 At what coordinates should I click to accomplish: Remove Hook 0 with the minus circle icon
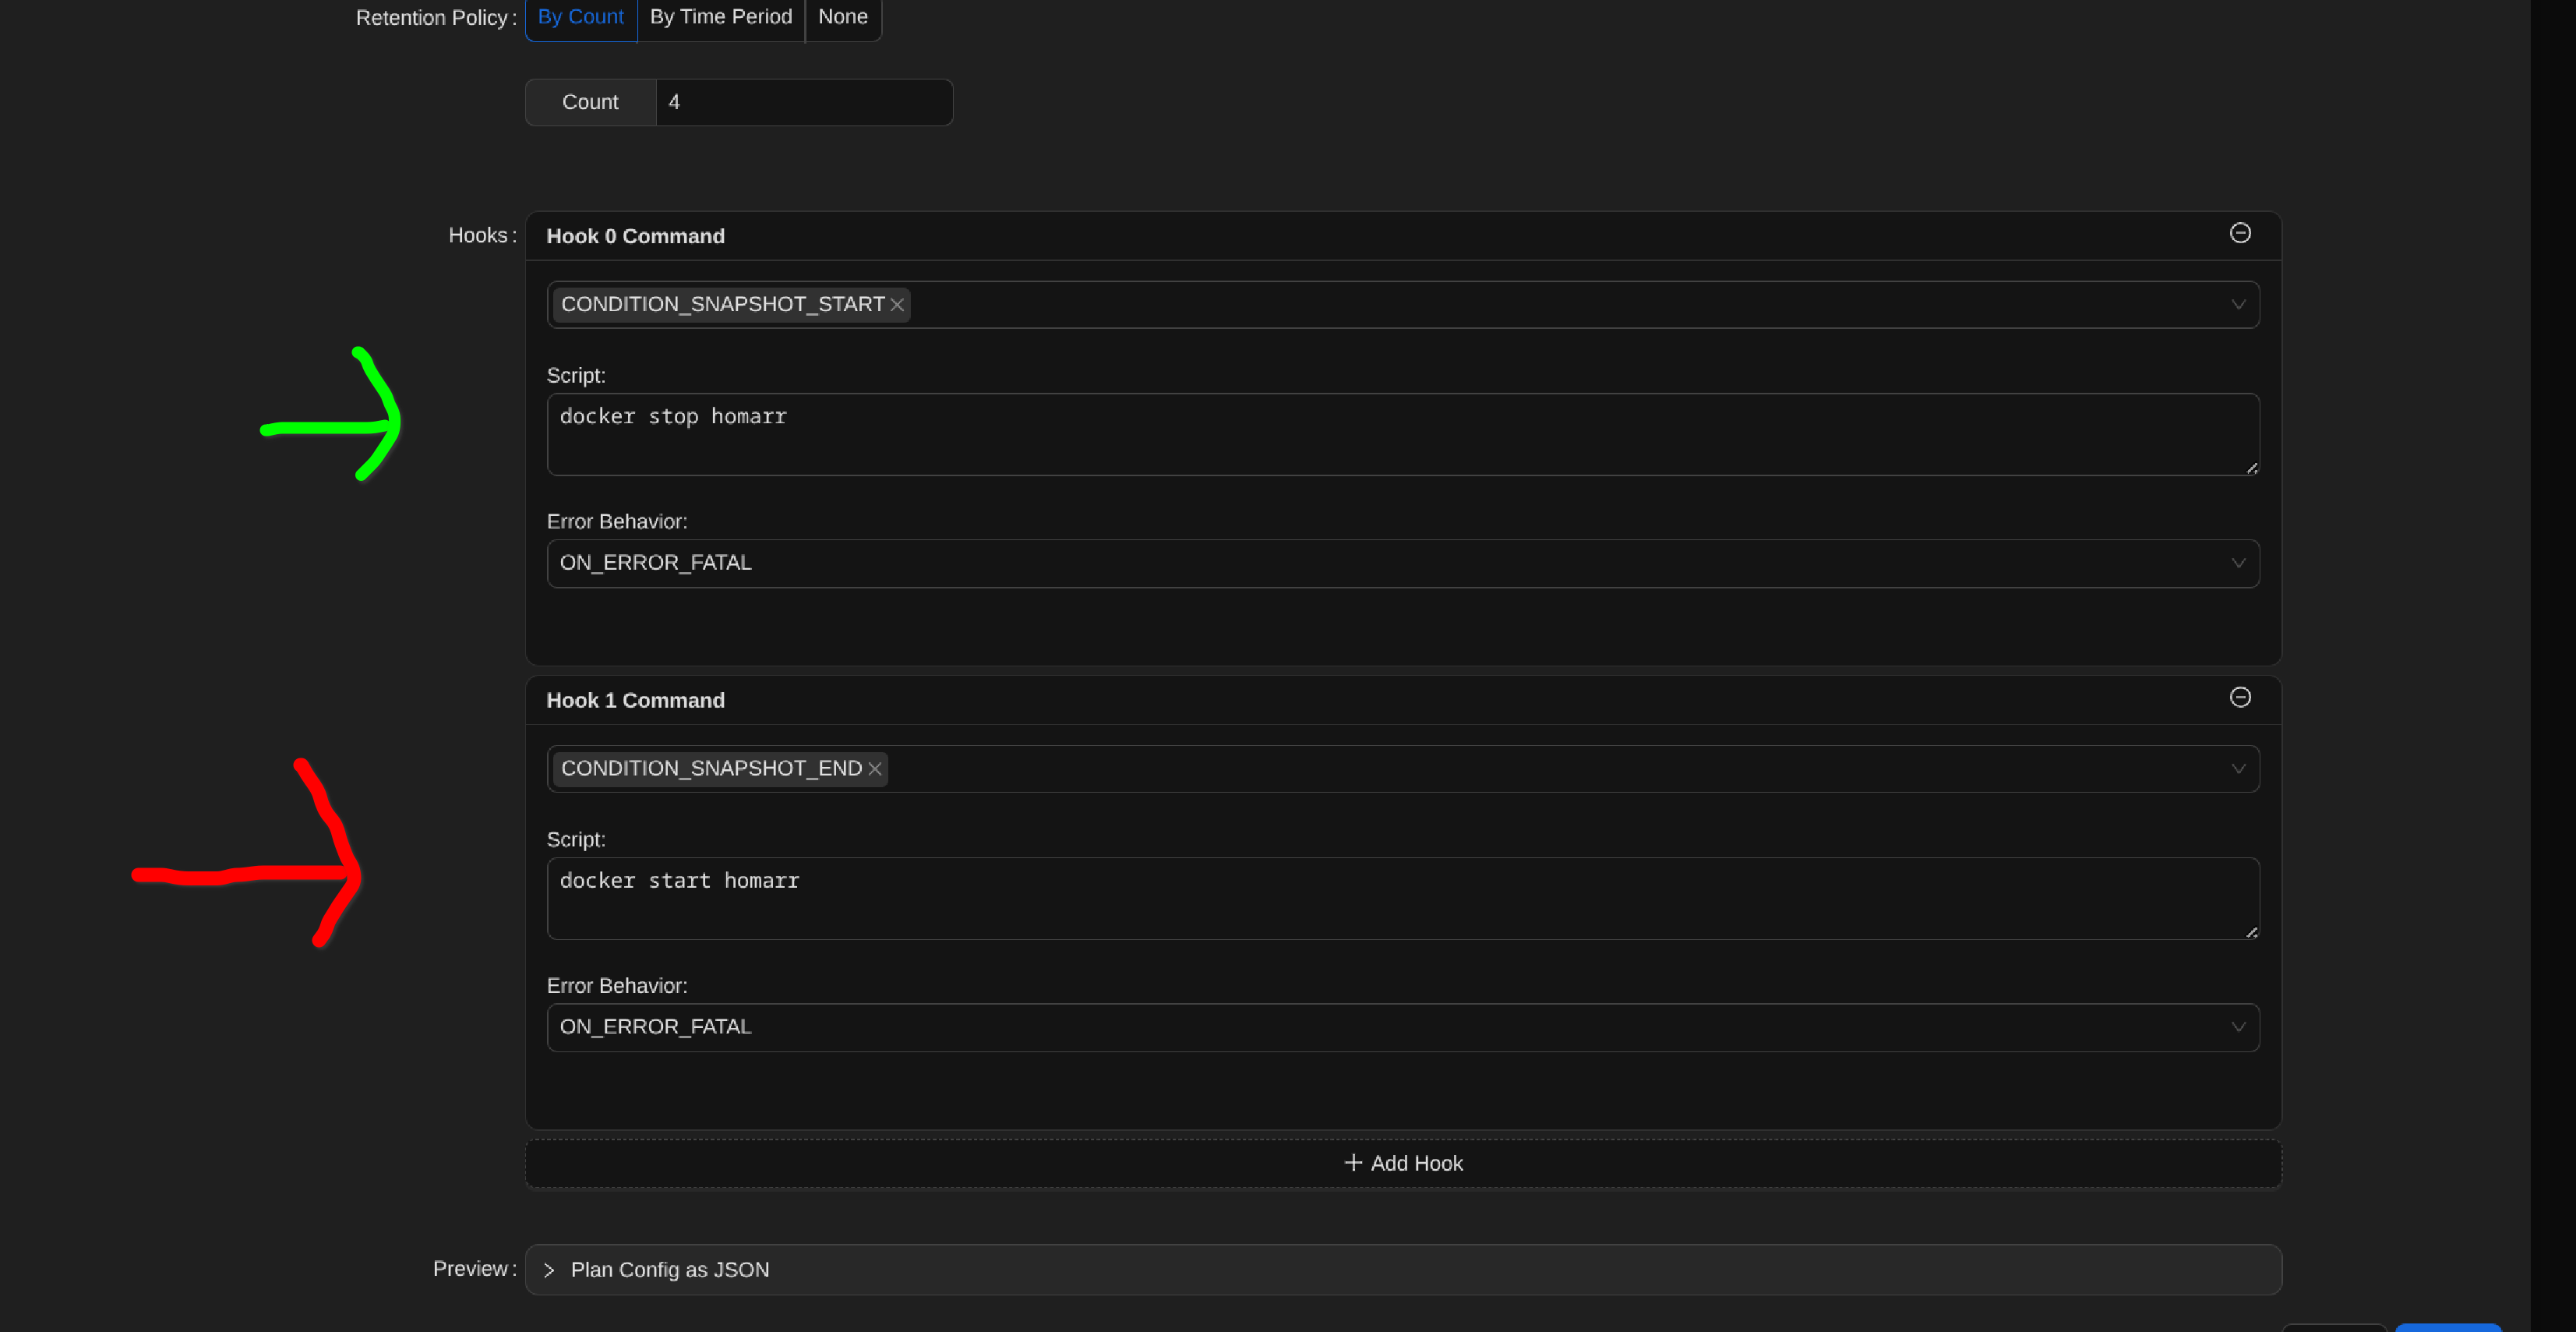[x=2240, y=233]
